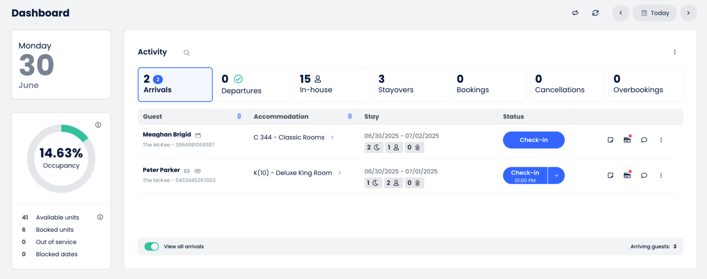Open the three-dot actions menu for Meaghan Brigid
This screenshot has width=707, height=279.
[661, 139]
